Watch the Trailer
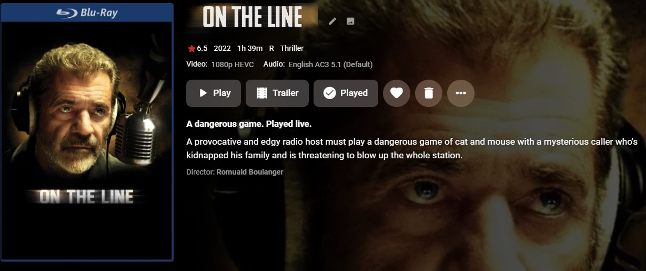Viewport: 646px width, 271px height. (277, 93)
